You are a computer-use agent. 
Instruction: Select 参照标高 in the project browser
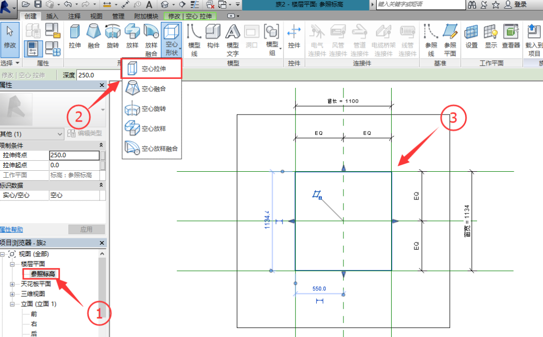coord(43,274)
